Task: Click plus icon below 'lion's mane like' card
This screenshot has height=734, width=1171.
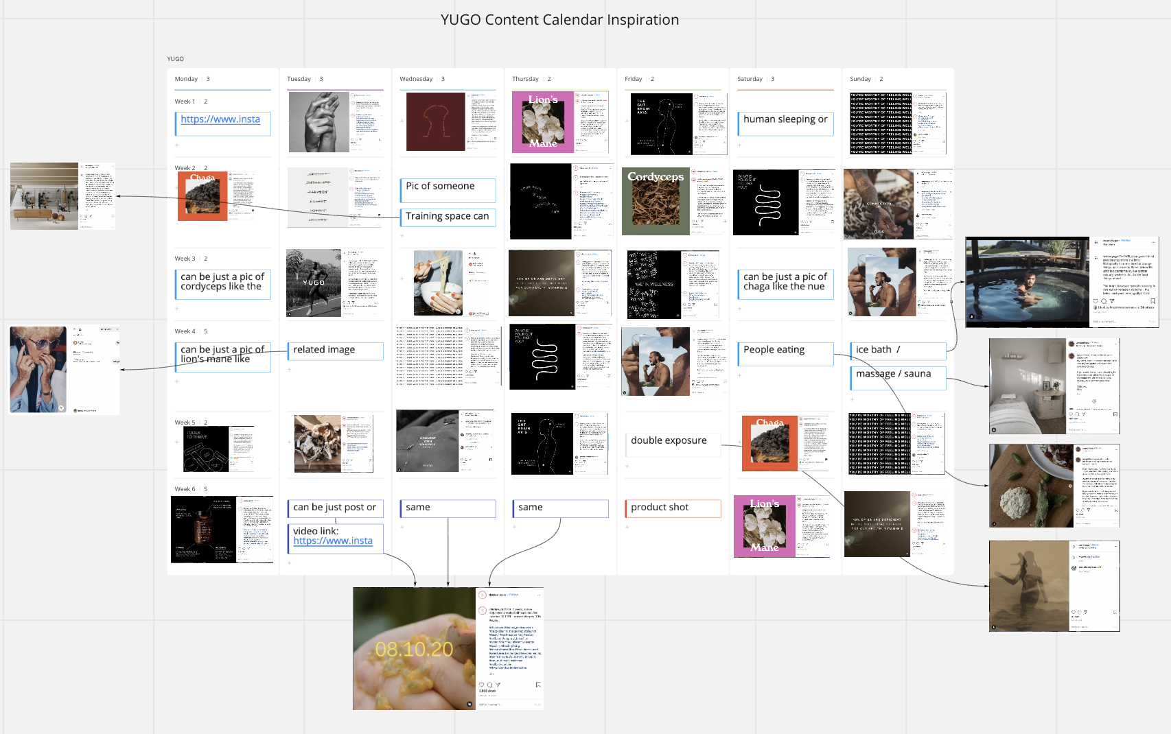Action: (x=176, y=381)
